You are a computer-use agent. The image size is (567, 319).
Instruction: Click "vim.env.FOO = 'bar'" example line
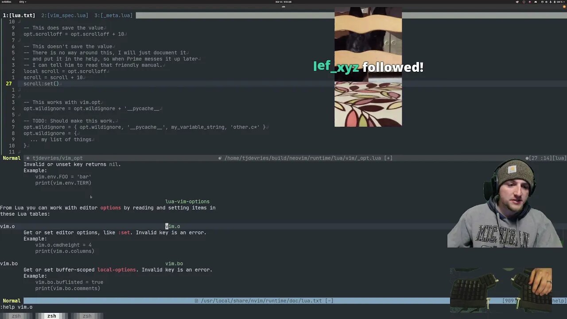[x=63, y=177]
